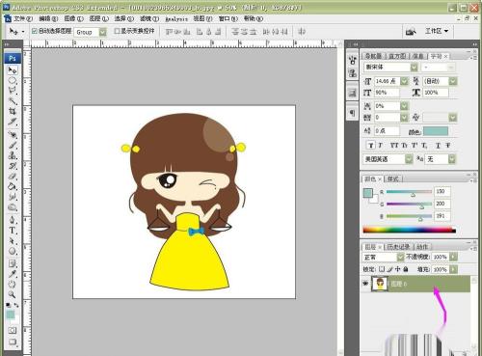482x356 pixels.
Task: Select the Brush tool
Action: [x=13, y=145]
